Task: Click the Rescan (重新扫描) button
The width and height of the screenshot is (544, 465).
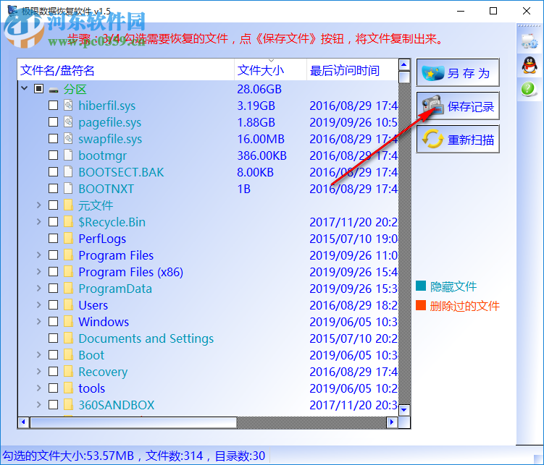Action: 458,139
